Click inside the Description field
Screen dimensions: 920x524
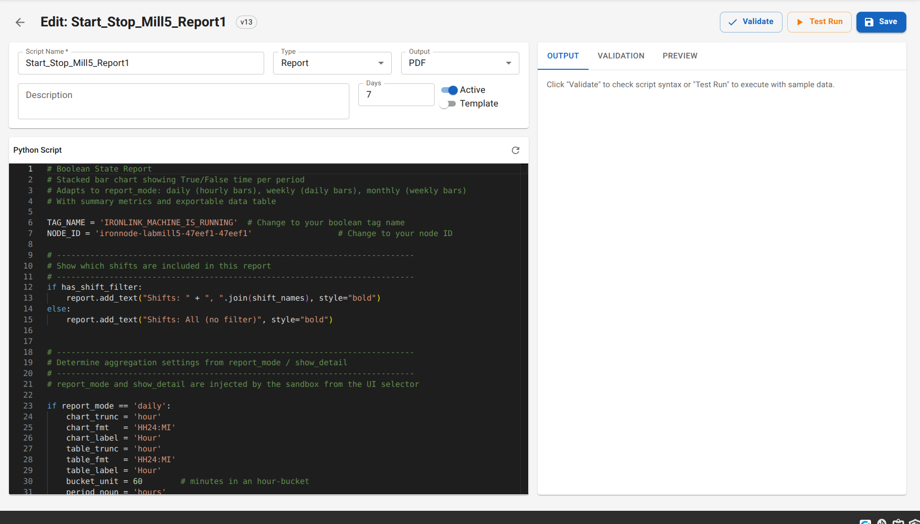click(183, 101)
